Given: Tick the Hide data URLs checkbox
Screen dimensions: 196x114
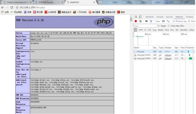Looking at the screenshot, I should (x=169, y=26).
